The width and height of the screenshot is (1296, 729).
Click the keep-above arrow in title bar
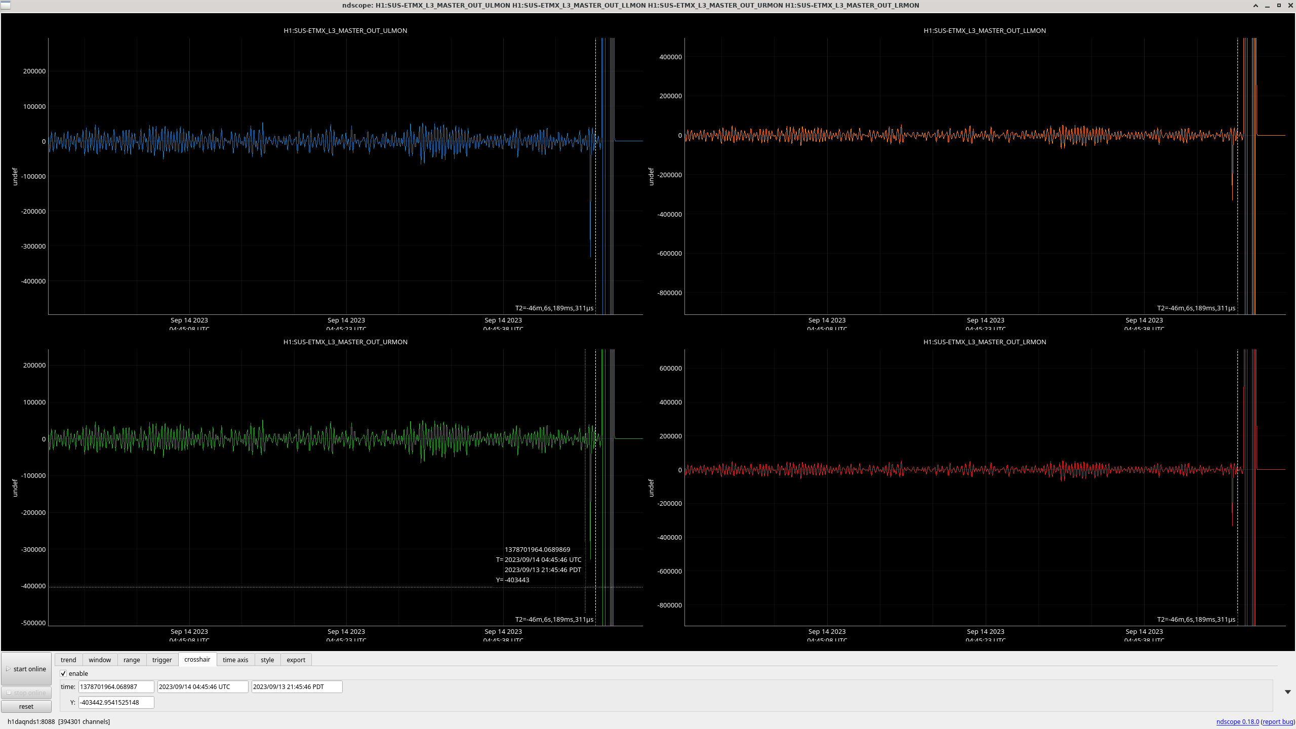point(1255,6)
